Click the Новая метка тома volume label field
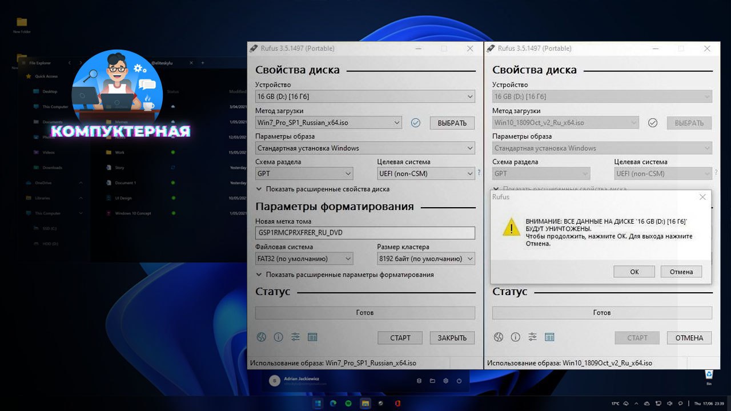 [365, 233]
